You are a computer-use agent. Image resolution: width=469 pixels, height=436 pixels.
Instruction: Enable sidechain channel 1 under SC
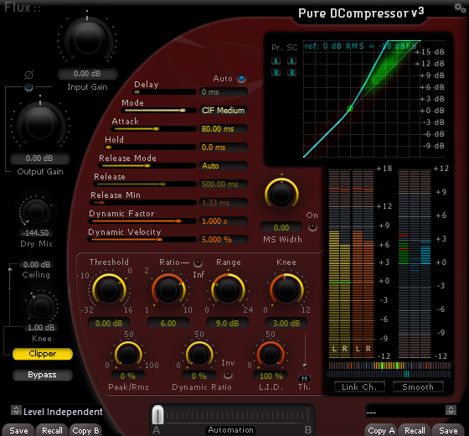pyautogui.click(x=291, y=60)
